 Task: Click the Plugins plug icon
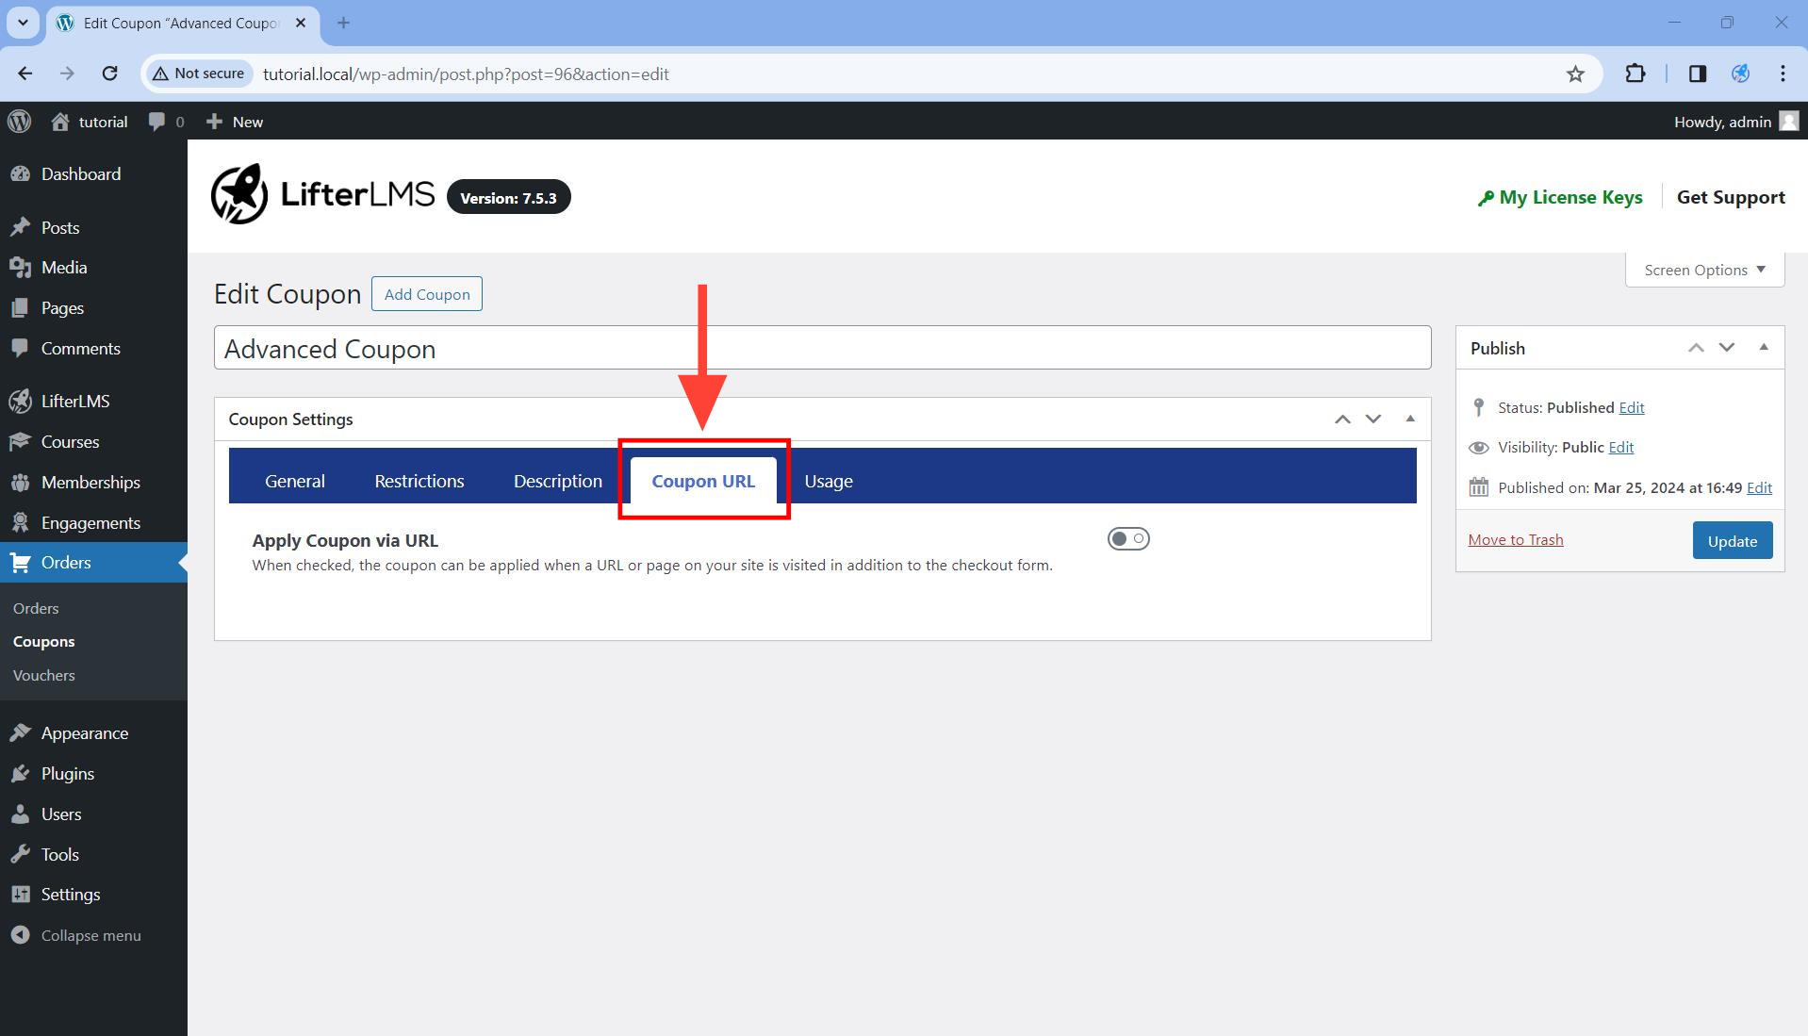(x=20, y=774)
